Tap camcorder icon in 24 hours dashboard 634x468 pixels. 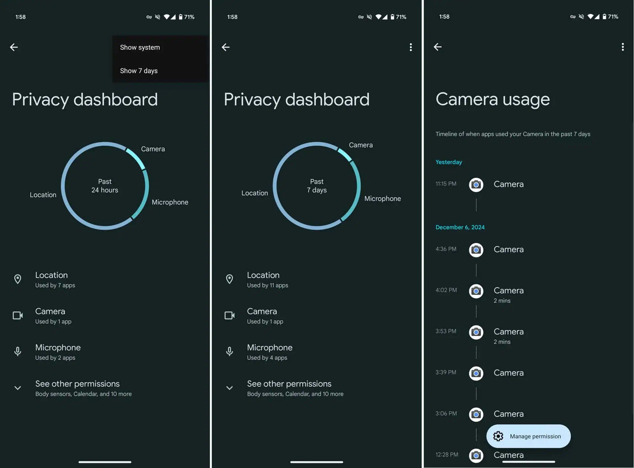pos(18,316)
